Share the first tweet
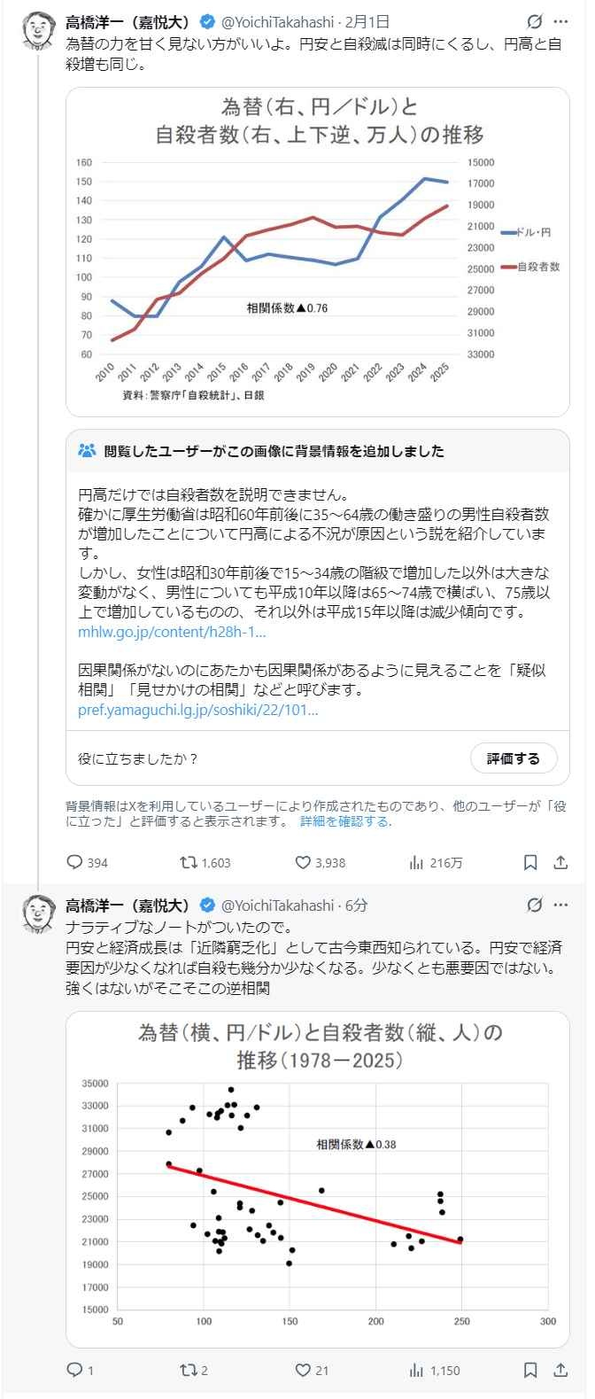 click(560, 862)
